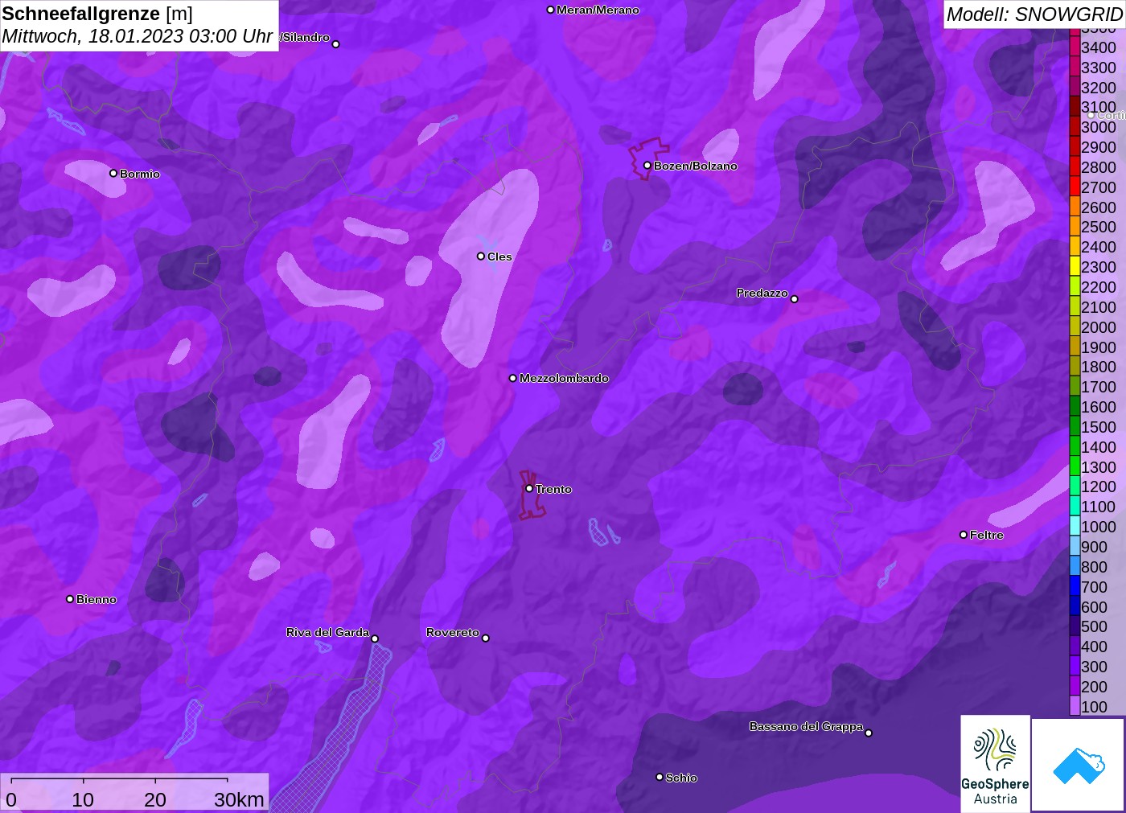This screenshot has height=813, width=1126.
Task: Click the legend value '2000'
Action: point(1099,327)
